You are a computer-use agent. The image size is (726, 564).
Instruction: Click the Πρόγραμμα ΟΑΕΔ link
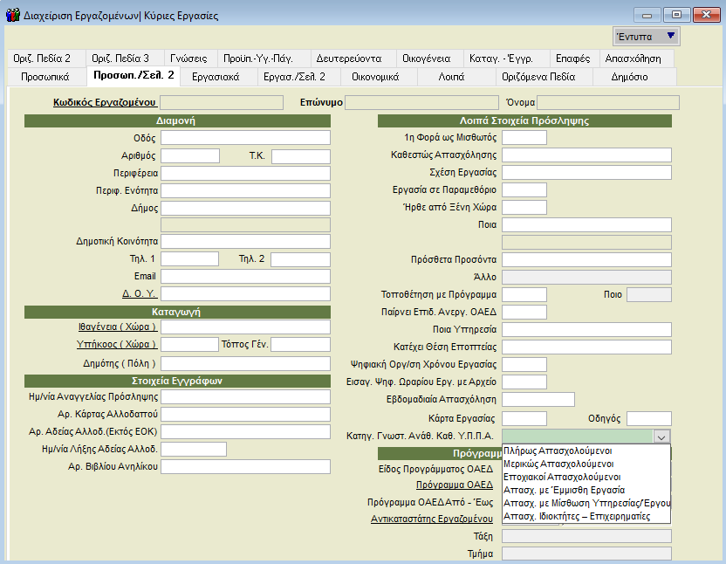(x=455, y=484)
